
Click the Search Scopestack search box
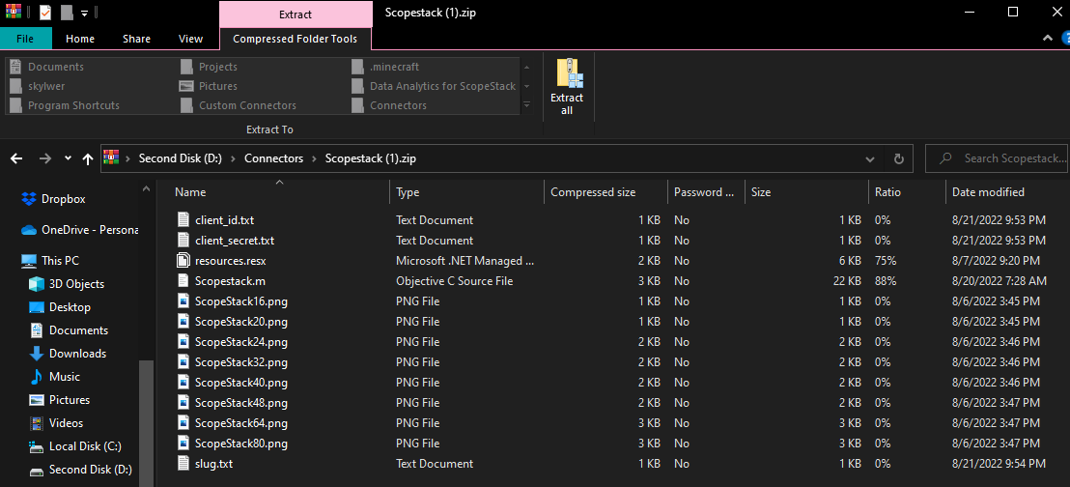point(997,158)
